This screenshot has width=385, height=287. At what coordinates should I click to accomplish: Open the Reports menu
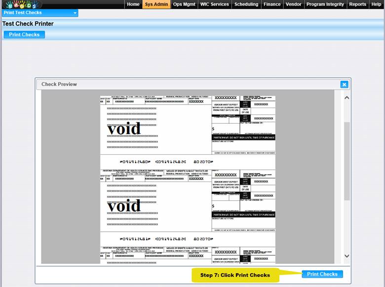click(357, 4)
